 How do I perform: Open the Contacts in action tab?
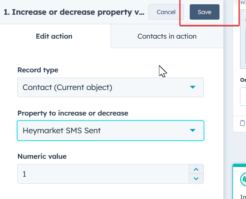click(x=167, y=36)
